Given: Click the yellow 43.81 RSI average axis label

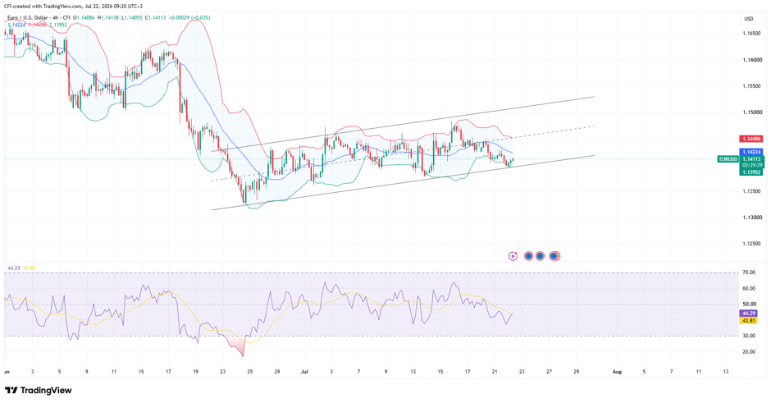Looking at the screenshot, I should click(748, 320).
